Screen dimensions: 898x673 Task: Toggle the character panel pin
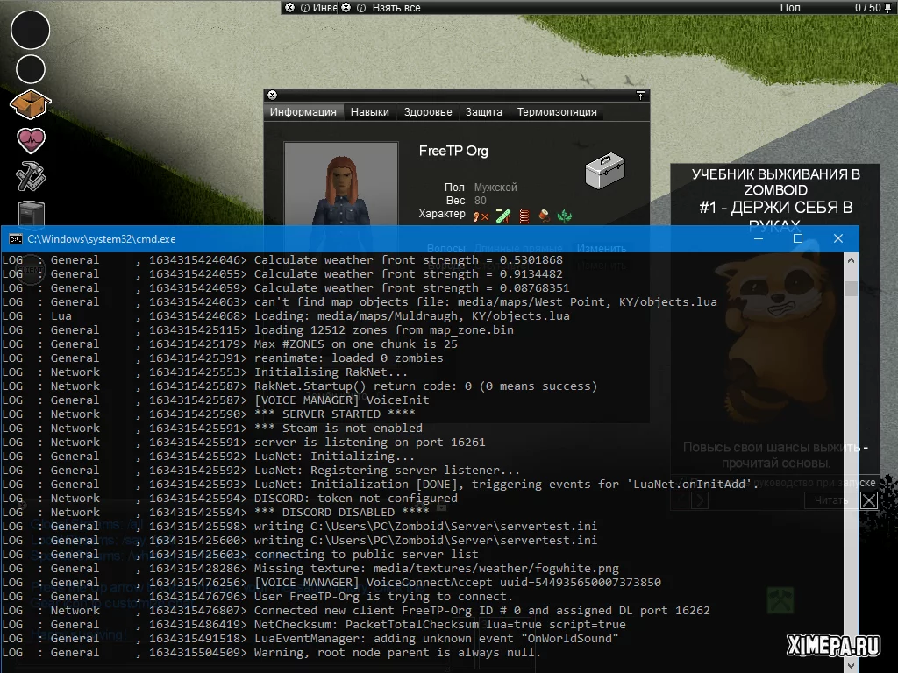640,95
